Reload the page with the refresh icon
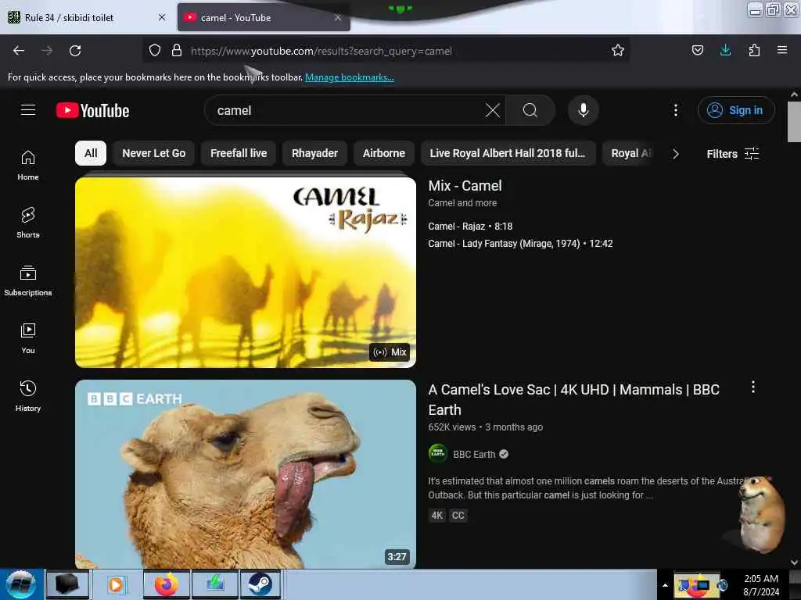The height and width of the screenshot is (600, 801). [x=75, y=51]
